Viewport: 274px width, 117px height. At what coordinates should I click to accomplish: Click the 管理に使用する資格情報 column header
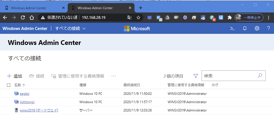(x=186, y=85)
